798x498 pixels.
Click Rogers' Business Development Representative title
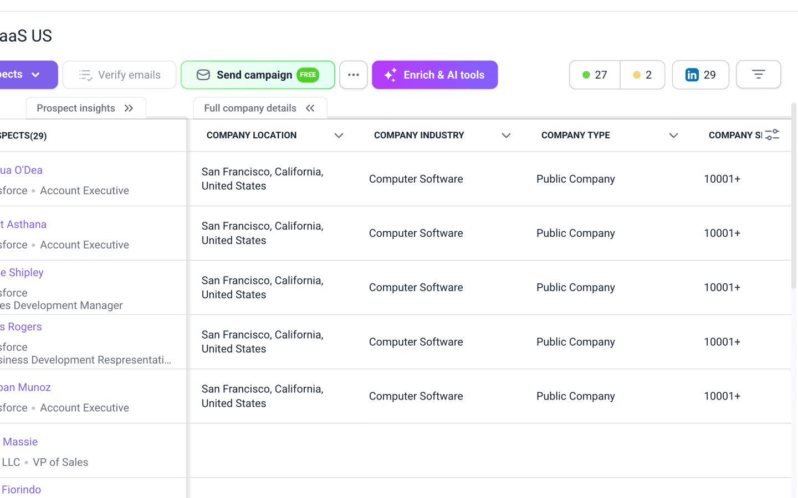pos(85,360)
